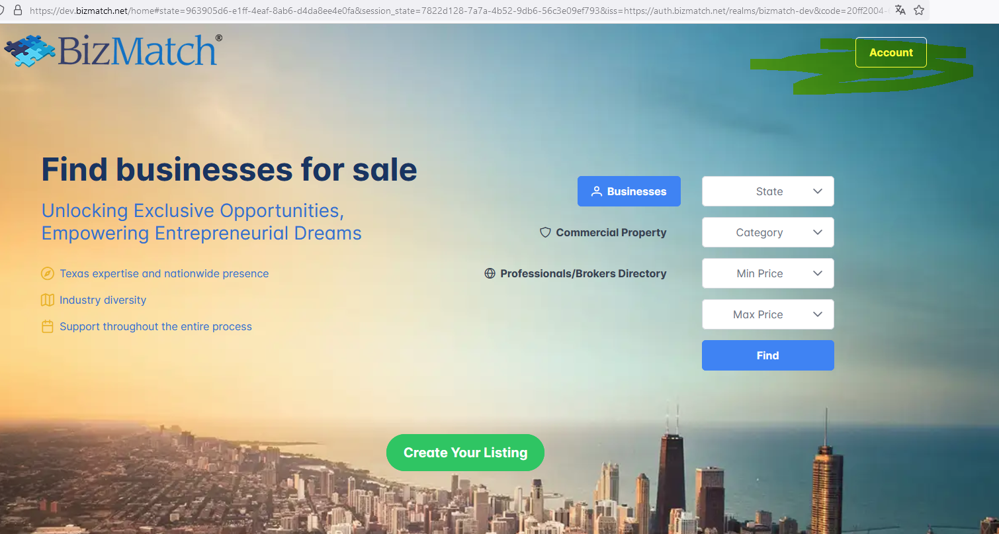Select the Businesses search tab
The image size is (999, 534).
coord(629,191)
